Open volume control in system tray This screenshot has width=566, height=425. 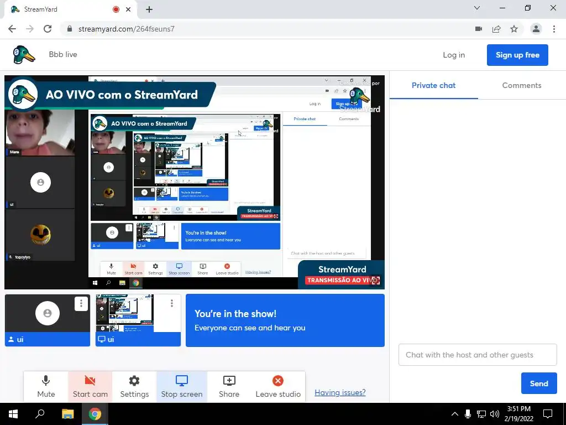click(495, 414)
